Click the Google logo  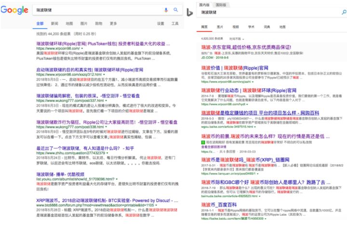pyautogui.click(x=15, y=10)
